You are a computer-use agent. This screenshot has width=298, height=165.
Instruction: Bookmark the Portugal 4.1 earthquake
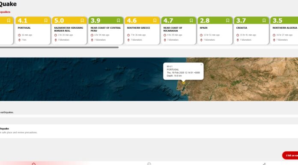(x=46, y=21)
